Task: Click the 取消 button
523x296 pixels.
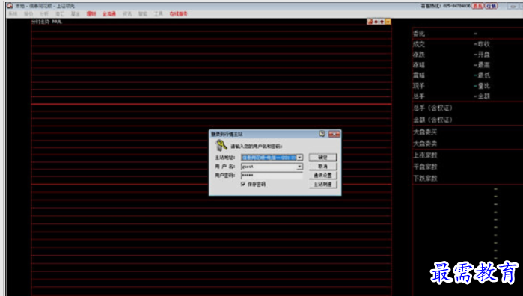Action: (322, 167)
